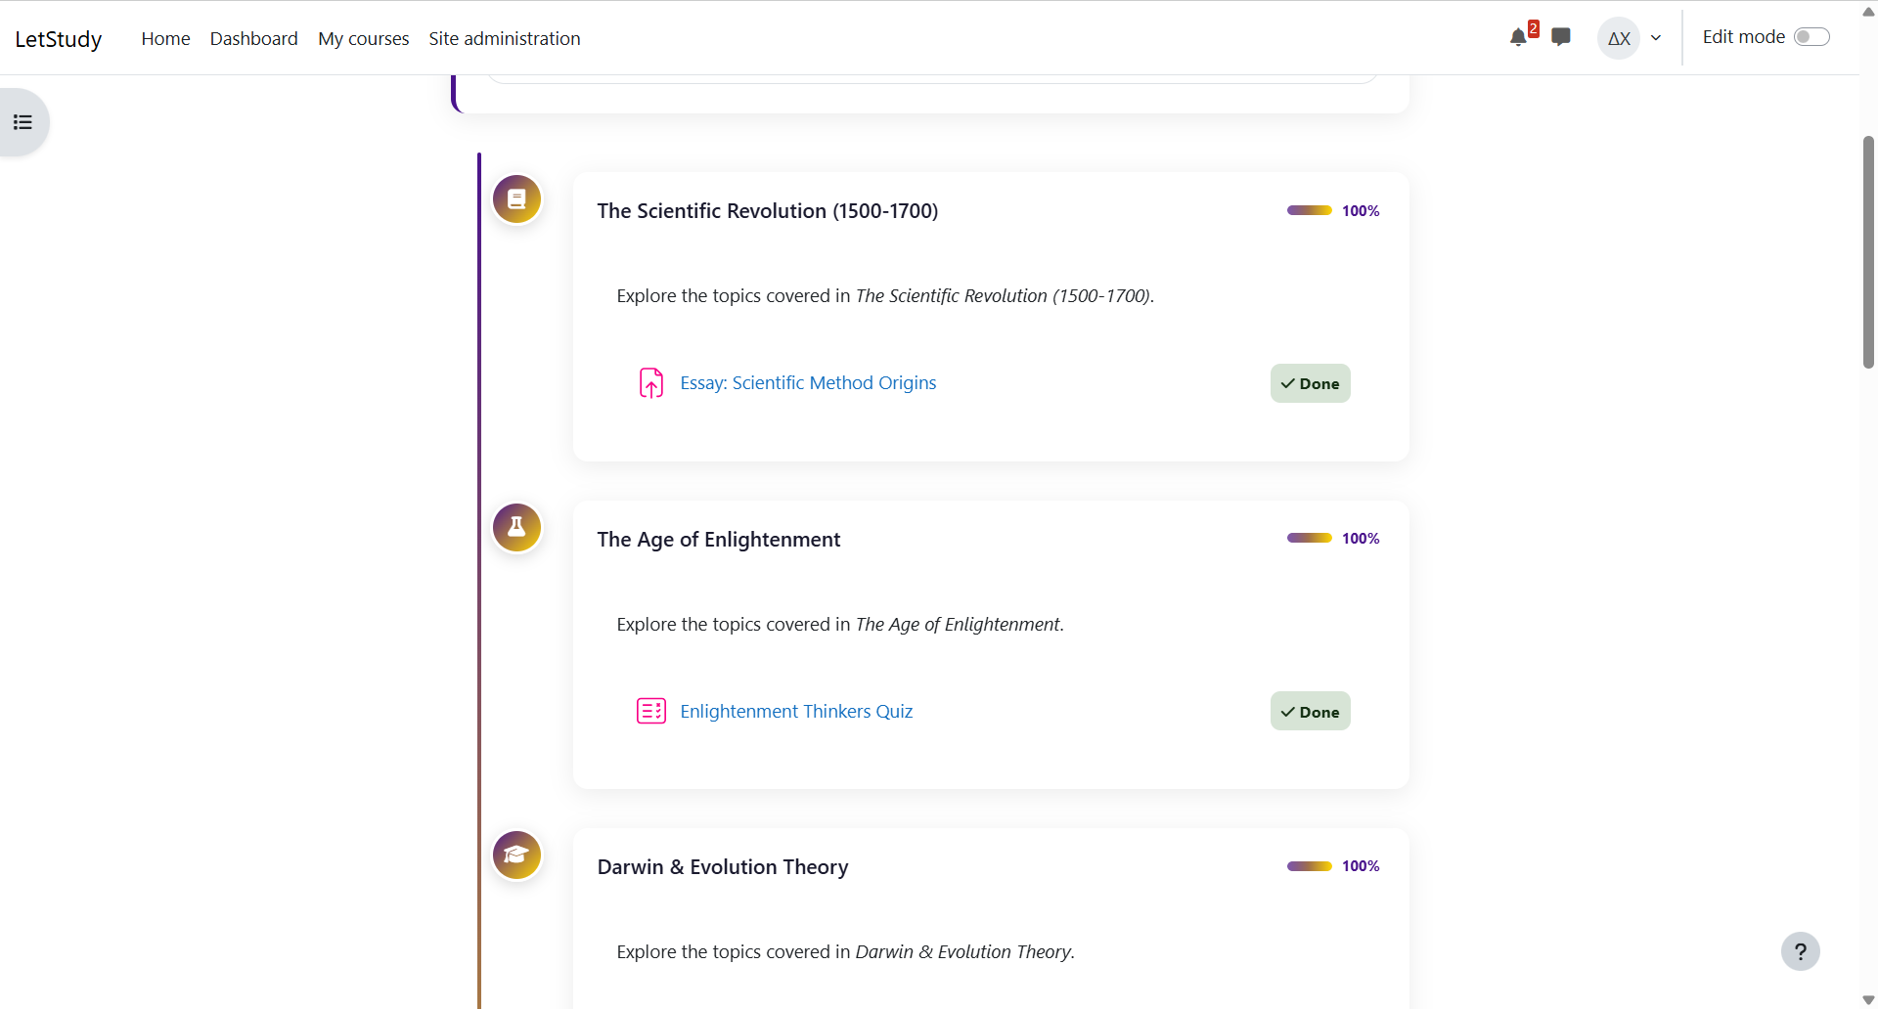The height and width of the screenshot is (1009, 1878).
Task: Go to the Dashboard menu item
Action: point(253,38)
